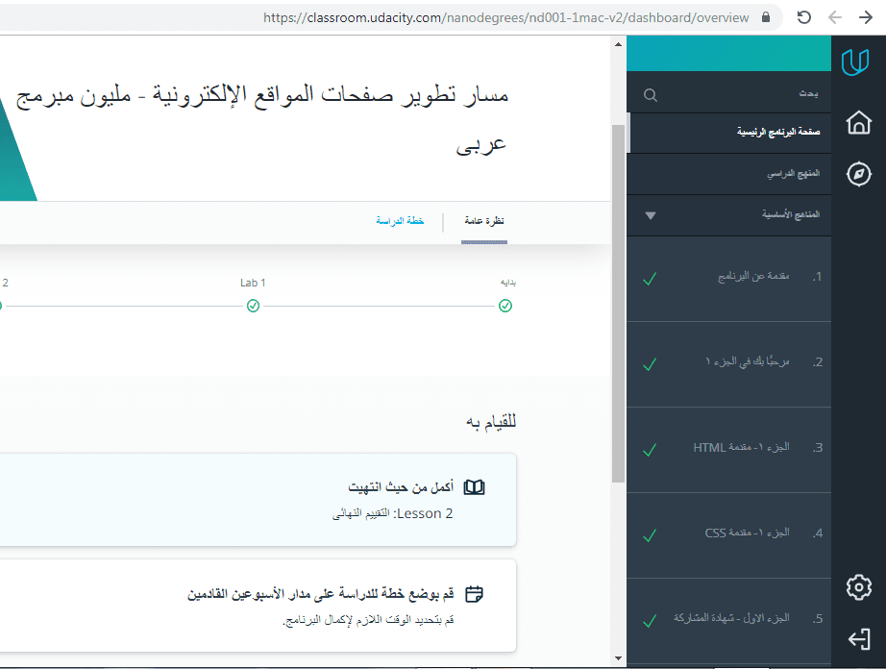Viewport: 886px width, 669px height.
Task: Switch to the نظرة عامة tab
Action: pyautogui.click(x=484, y=221)
